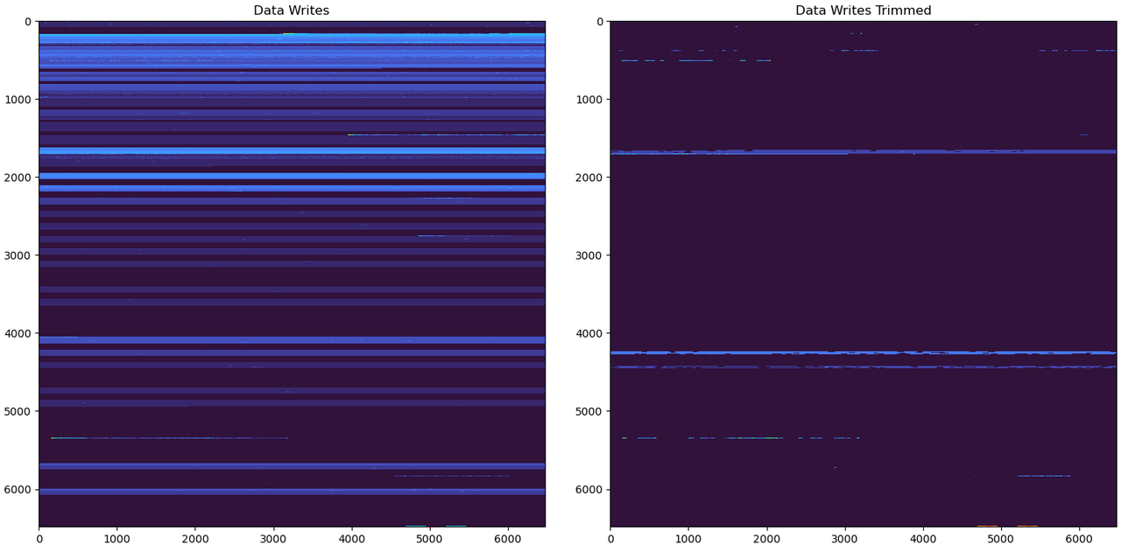Click the "Data Writes Trimmed" plot title
Screen dimensions: 1121x545
[x=863, y=10]
